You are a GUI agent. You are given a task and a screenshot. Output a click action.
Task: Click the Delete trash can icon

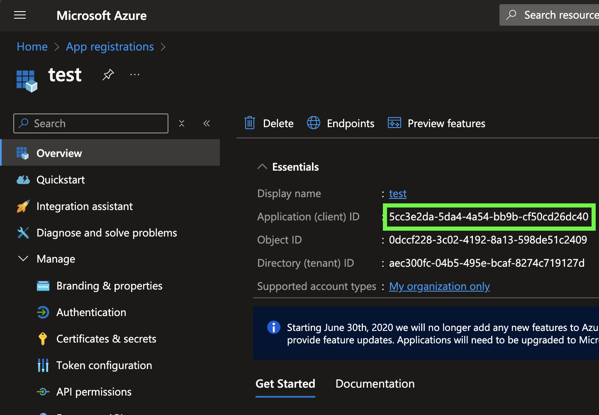250,123
